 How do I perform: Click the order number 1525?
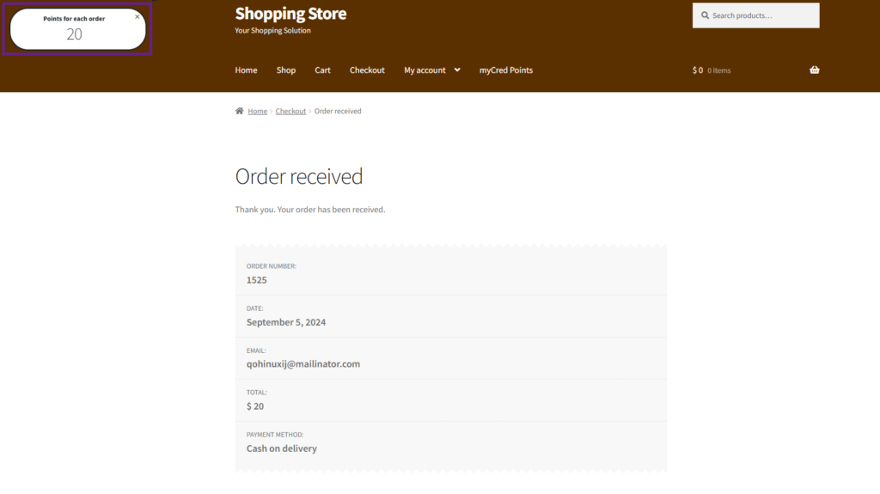pos(256,280)
